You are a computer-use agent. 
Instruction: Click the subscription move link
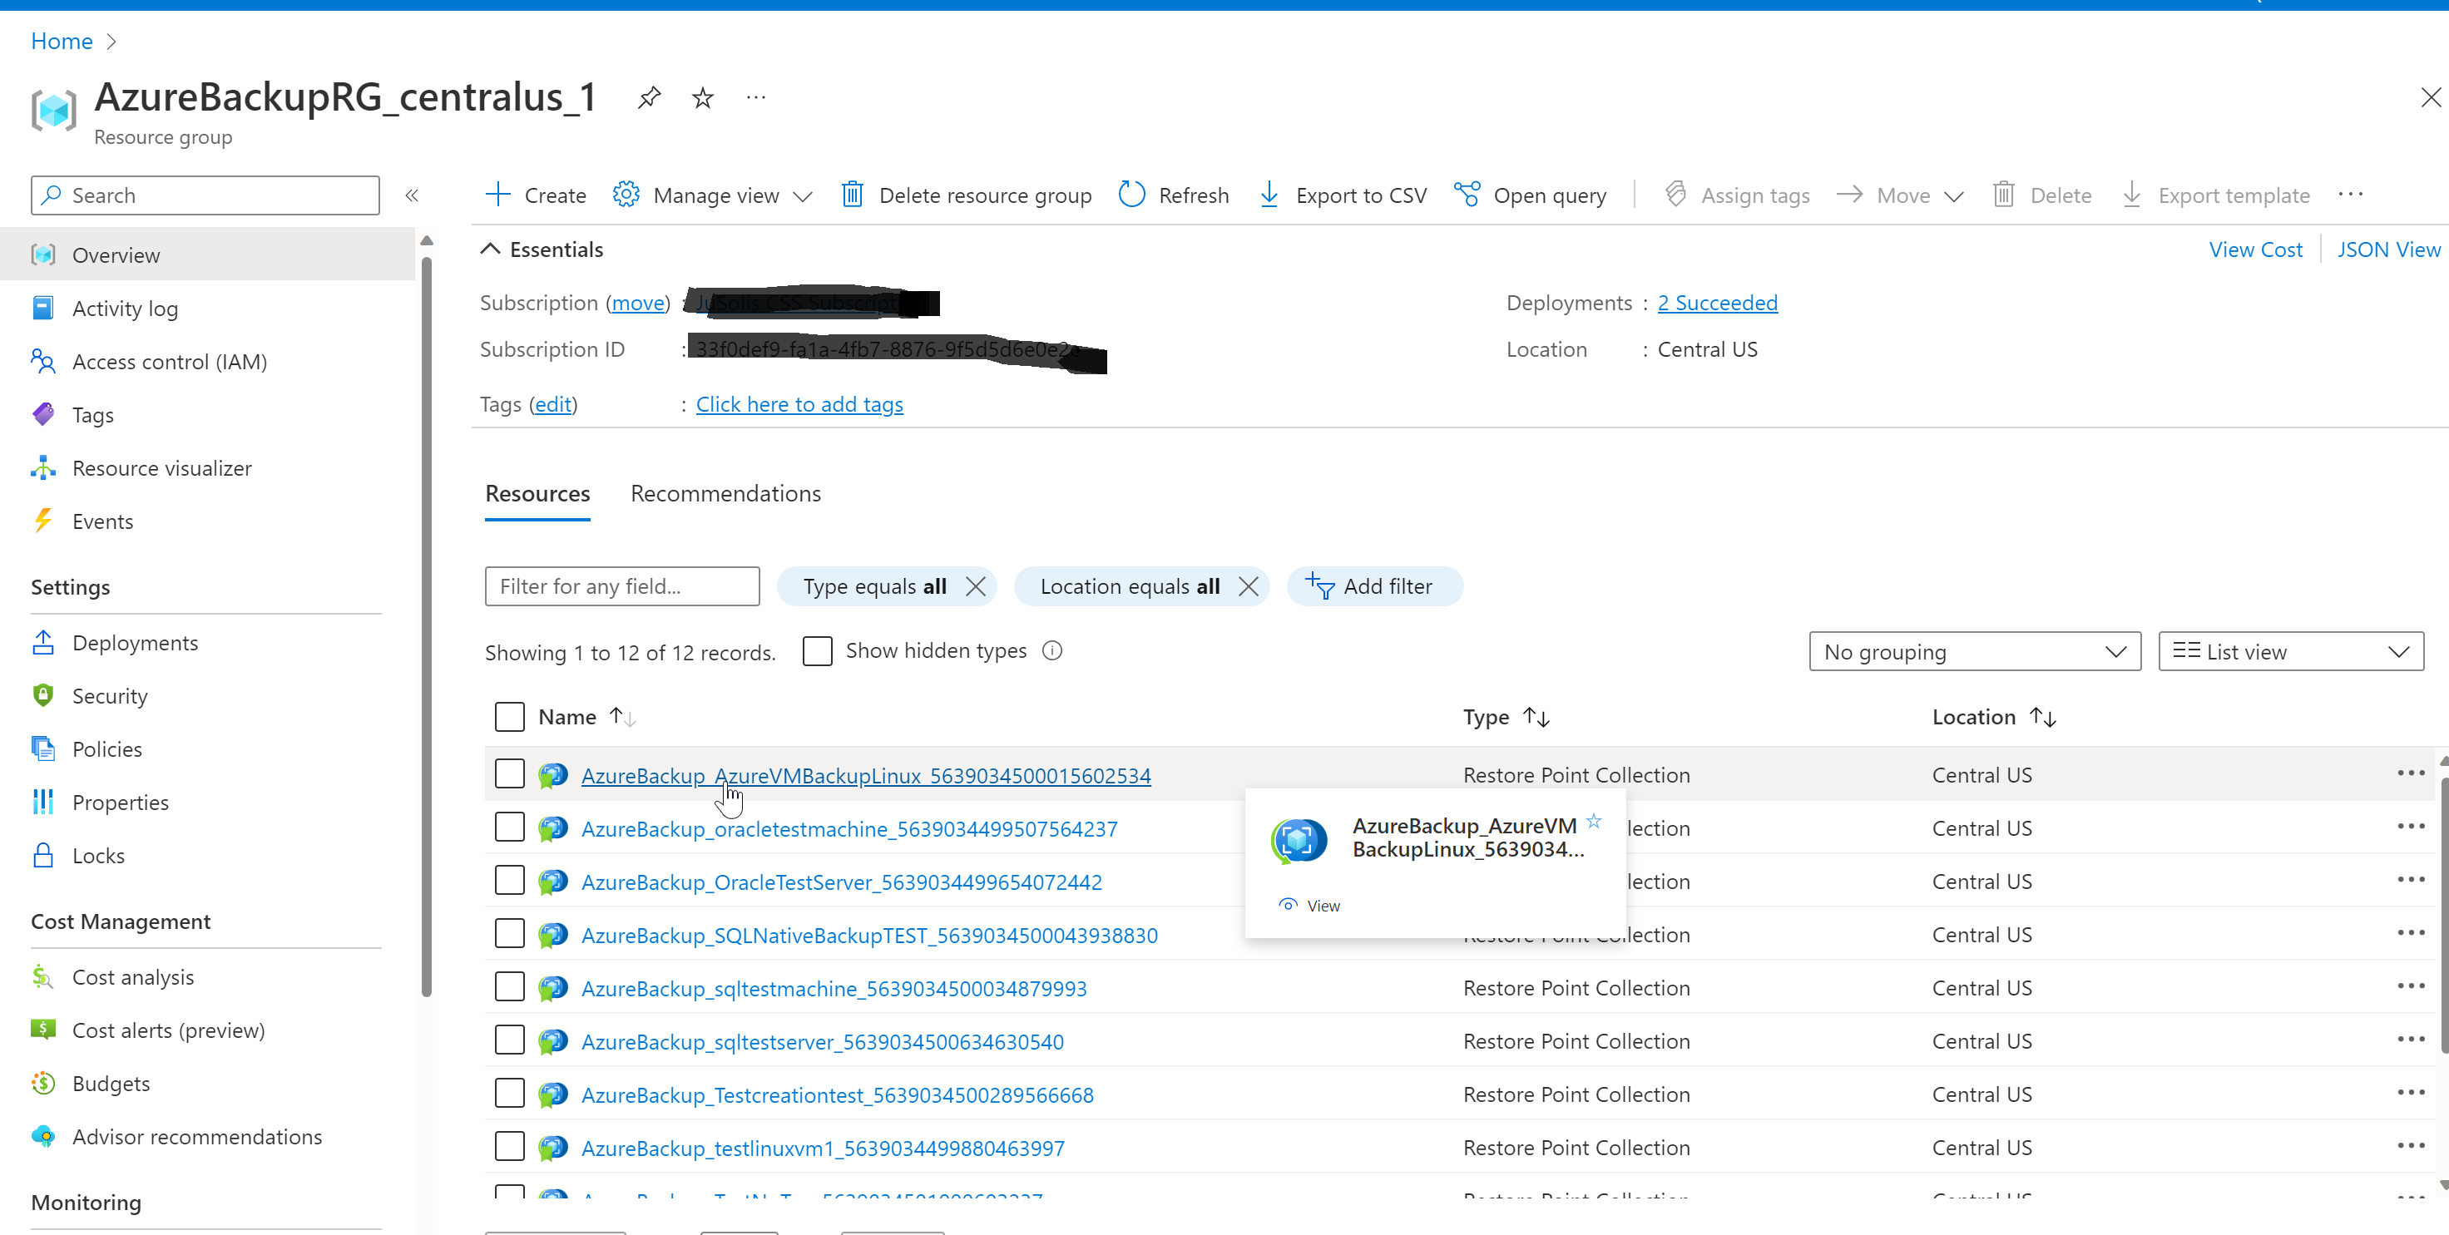click(638, 303)
